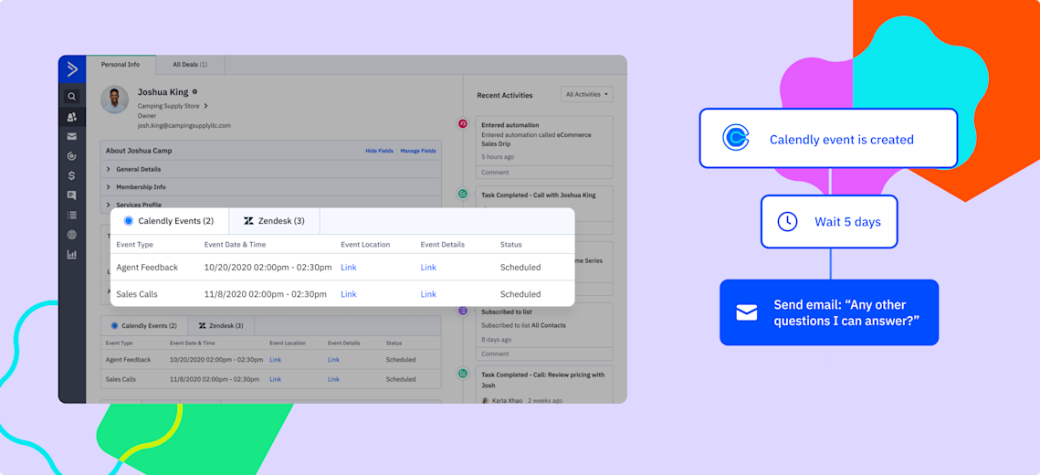This screenshot has height=475, width=1040.
Task: Select the Zendesk (3) tab in the highlighted card
Action: coord(275,221)
